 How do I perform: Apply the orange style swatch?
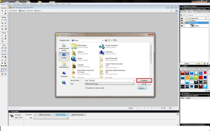(187, 77)
